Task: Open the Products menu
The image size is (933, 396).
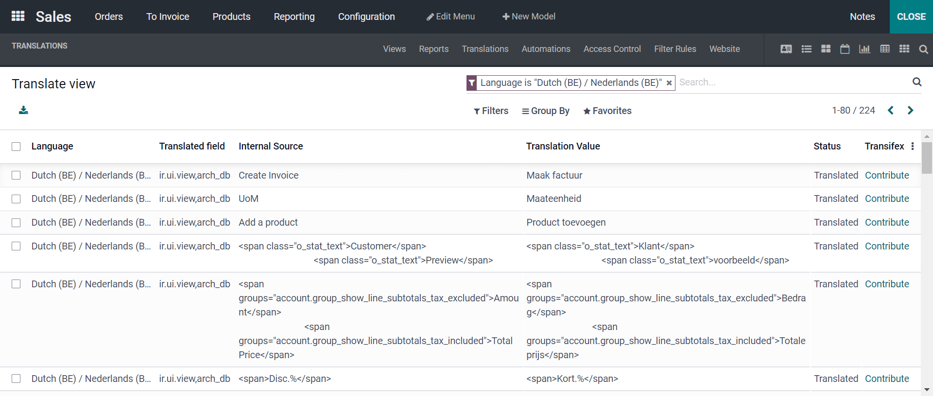Action: pyautogui.click(x=231, y=16)
